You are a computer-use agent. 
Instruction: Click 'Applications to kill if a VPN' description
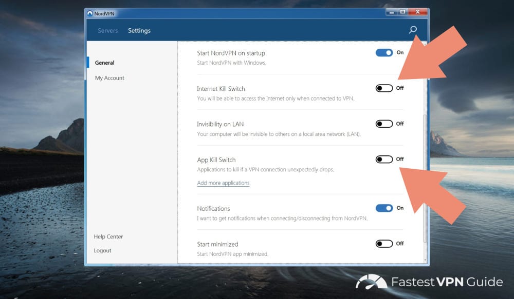[266, 169]
